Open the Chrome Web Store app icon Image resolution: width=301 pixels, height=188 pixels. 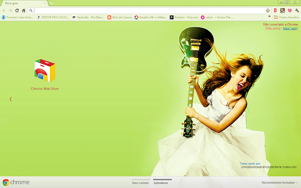click(x=45, y=70)
